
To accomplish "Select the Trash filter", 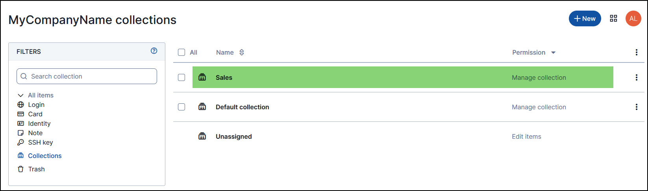I will (x=36, y=169).
